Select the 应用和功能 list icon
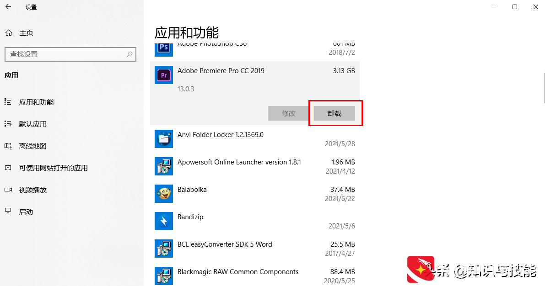The image size is (545, 286). point(8,102)
